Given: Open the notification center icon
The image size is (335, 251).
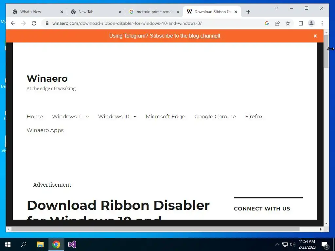Looking at the screenshot, I should point(325,245).
